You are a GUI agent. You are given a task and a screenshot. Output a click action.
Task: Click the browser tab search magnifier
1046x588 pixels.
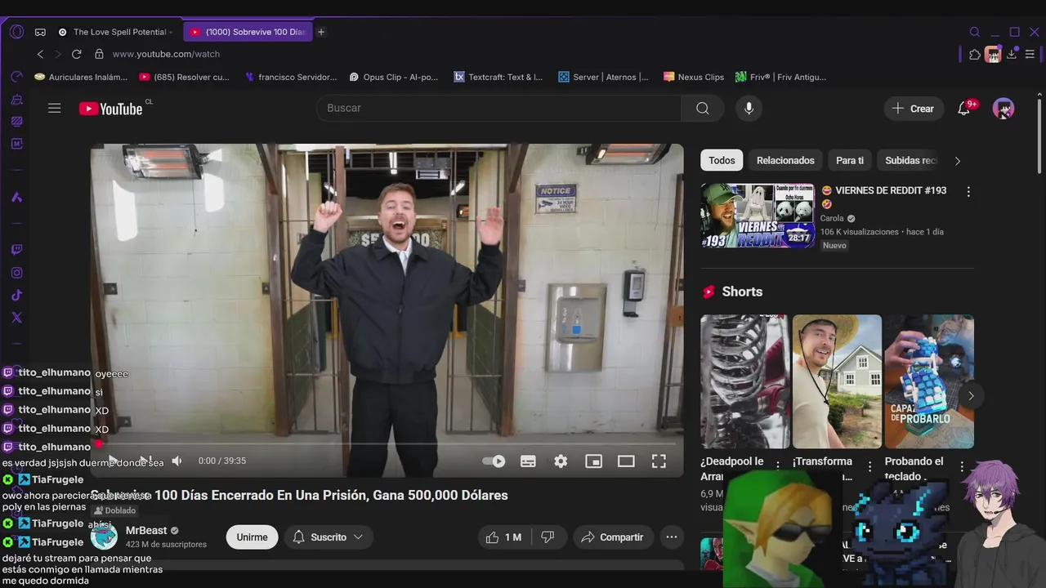(974, 32)
